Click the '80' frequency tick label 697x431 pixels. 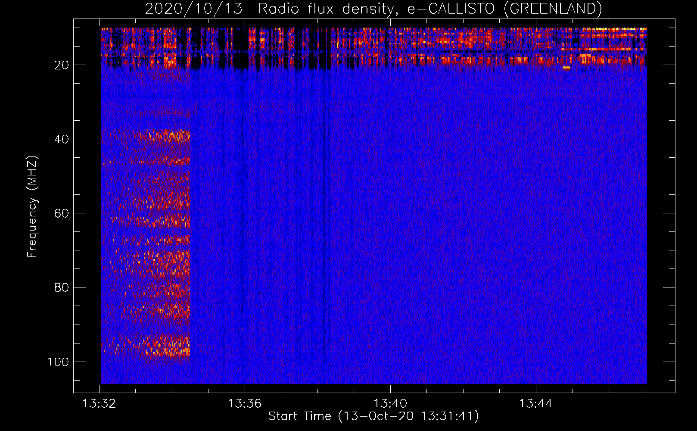(62, 287)
